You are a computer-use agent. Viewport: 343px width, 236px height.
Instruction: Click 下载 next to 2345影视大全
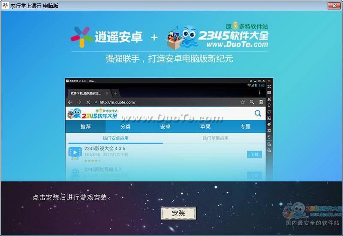[254, 154]
